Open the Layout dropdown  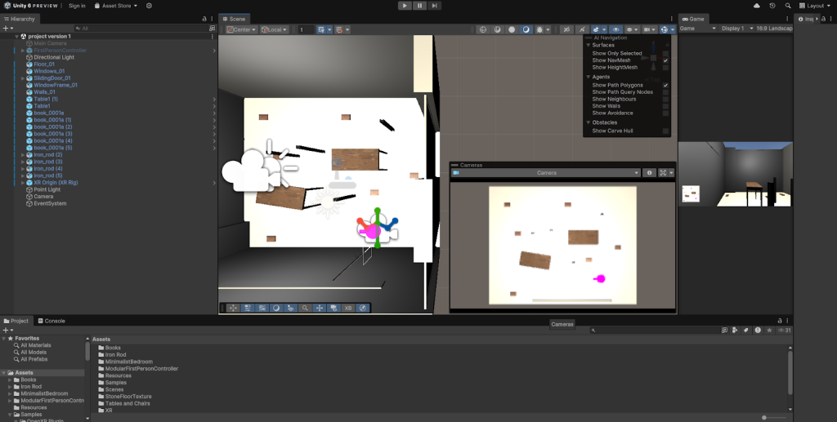pyautogui.click(x=815, y=6)
